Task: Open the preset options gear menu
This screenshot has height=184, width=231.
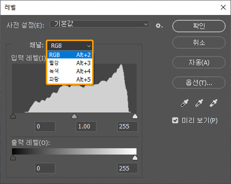Action: point(159,26)
